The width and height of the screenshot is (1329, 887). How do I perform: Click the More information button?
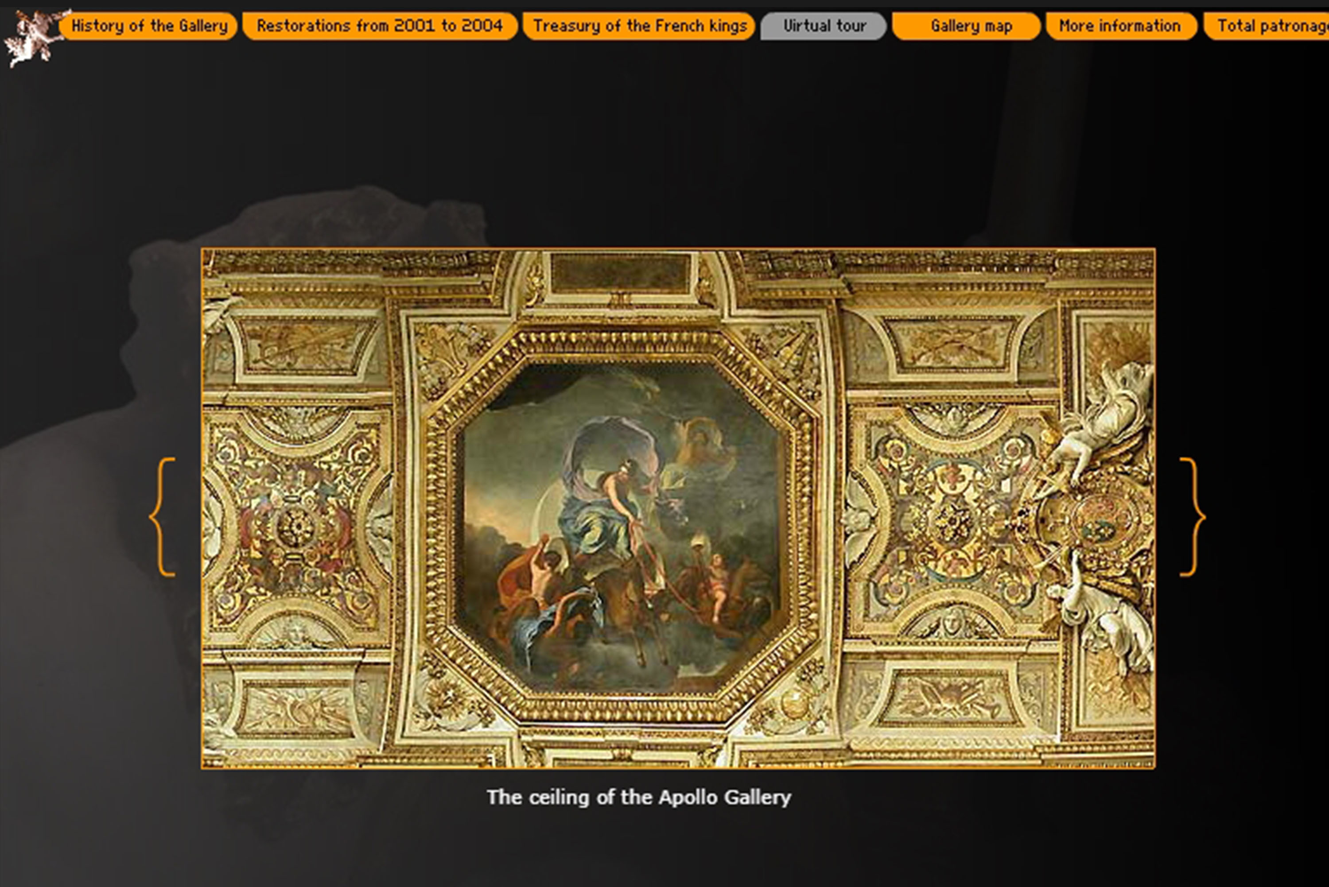[1120, 26]
